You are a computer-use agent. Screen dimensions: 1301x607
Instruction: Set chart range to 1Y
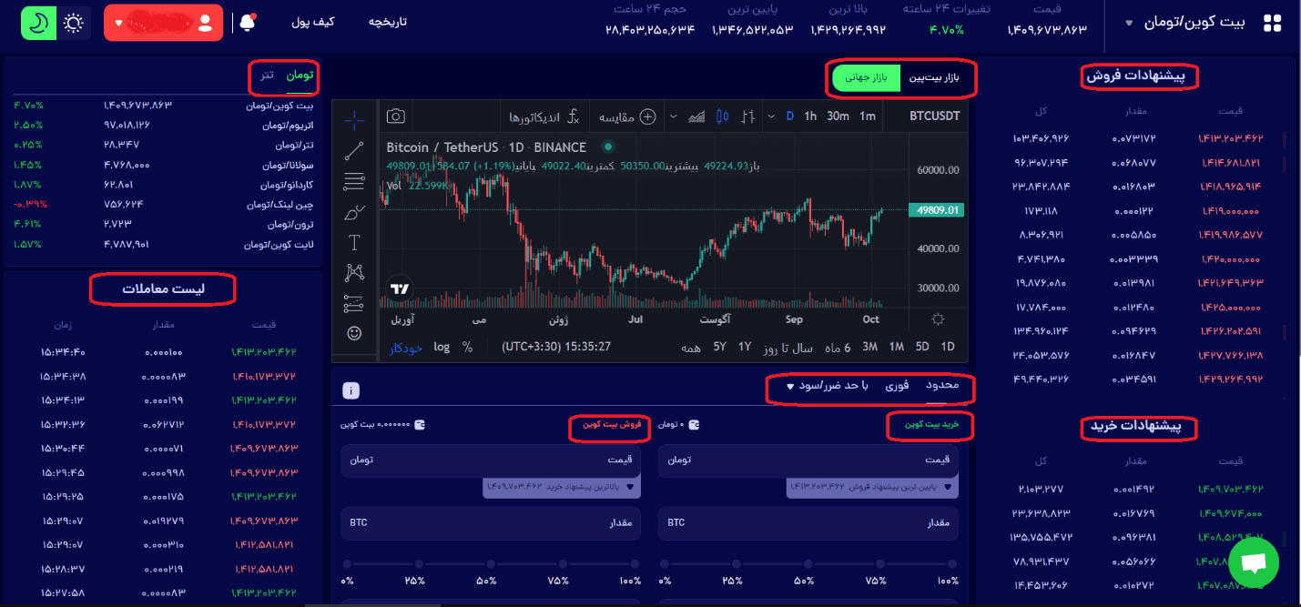[x=745, y=347]
